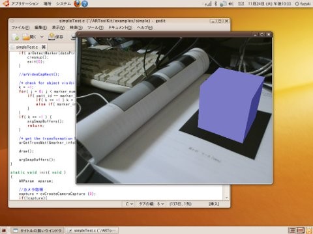Image resolution: width=313 pixels, height=234 pixels.
Task: Select the タイトルの無いウインドウ taskbar button
Action: click(x=38, y=230)
